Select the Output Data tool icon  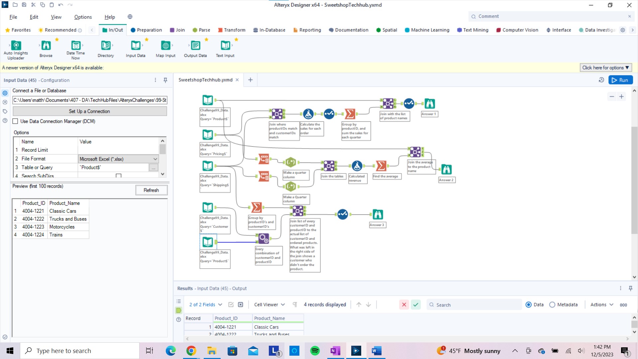click(195, 46)
